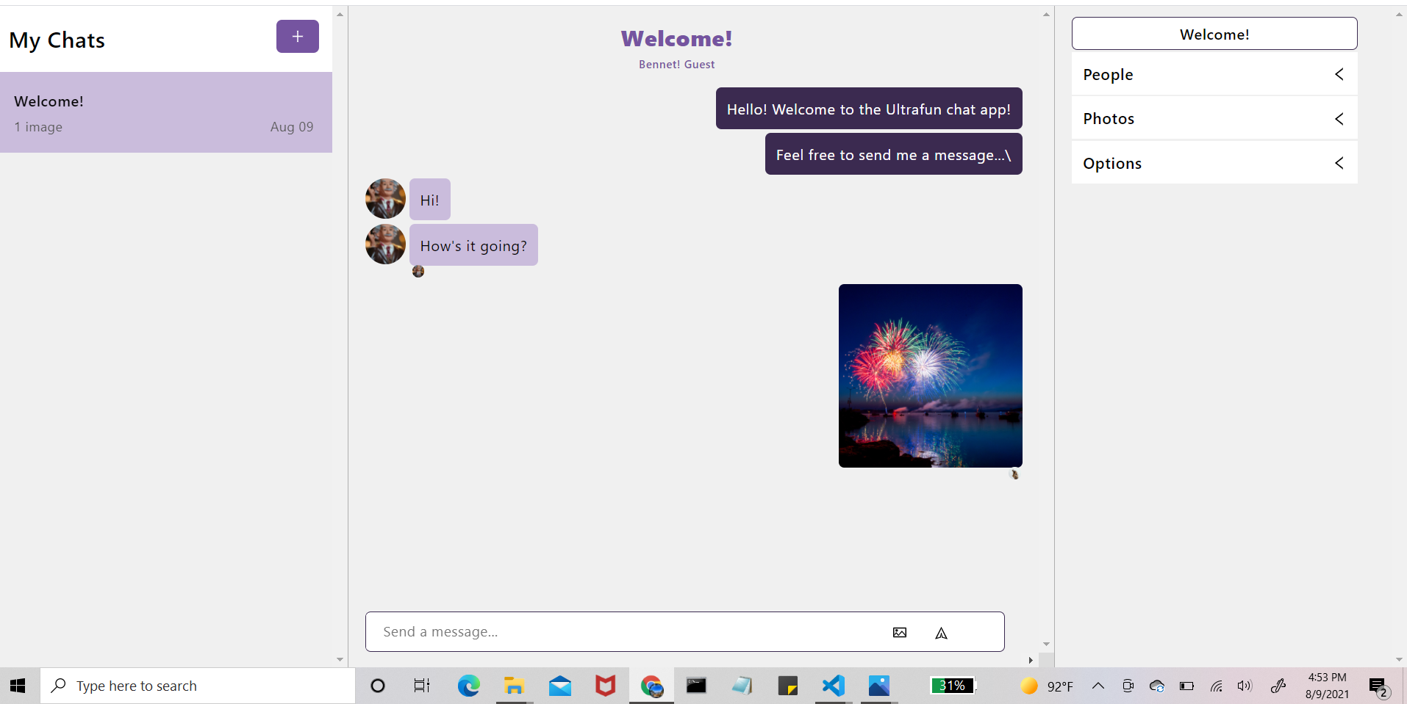Open the clock showing 4:53 PM
Viewport: 1407px width, 704px height.
tap(1327, 686)
